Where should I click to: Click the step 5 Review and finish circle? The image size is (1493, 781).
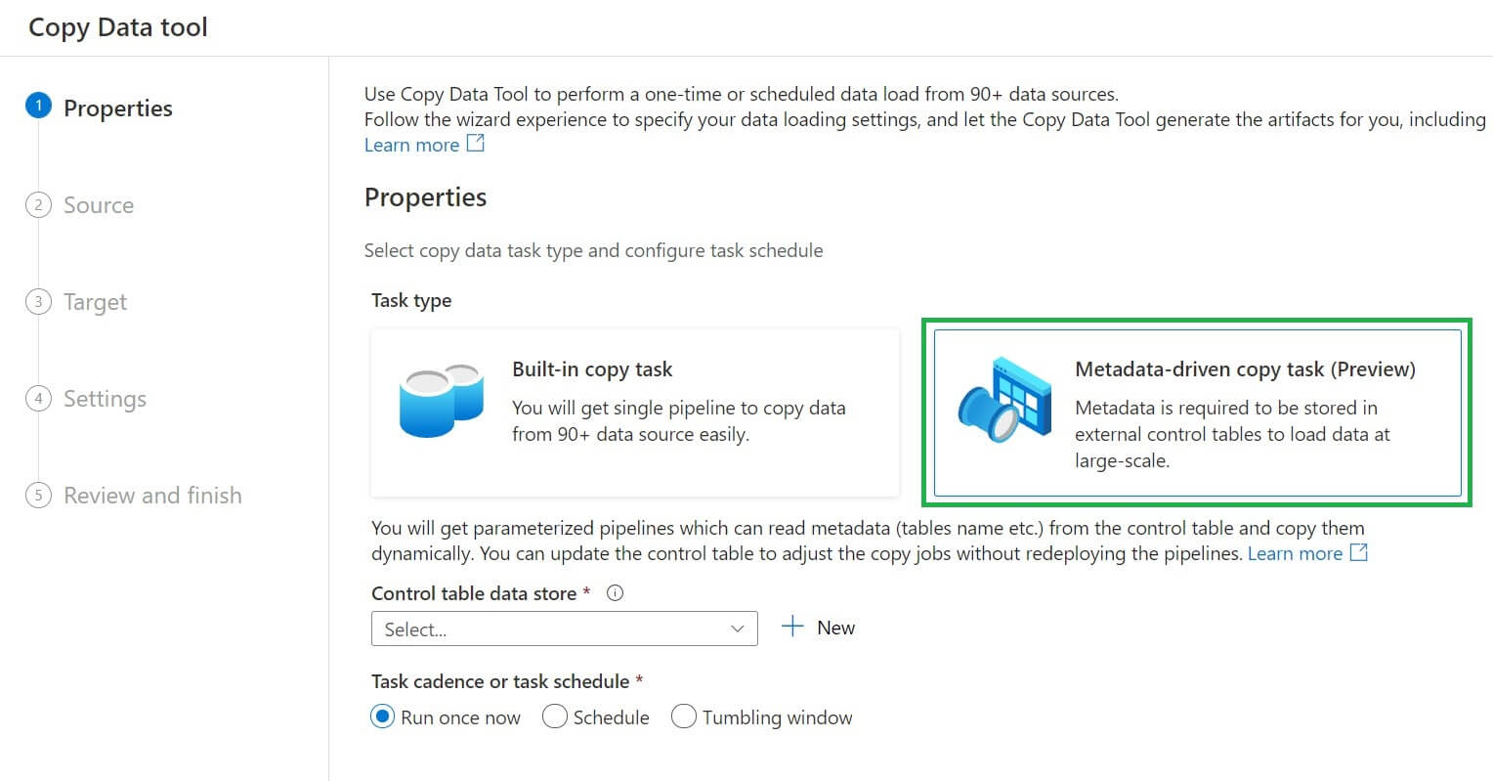coord(38,496)
